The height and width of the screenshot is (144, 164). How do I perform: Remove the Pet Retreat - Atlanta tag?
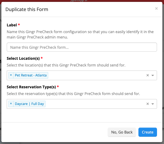point(11,75)
